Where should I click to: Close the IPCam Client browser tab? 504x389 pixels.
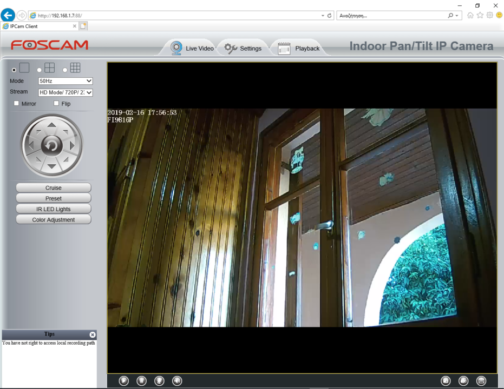pyautogui.click(x=75, y=26)
